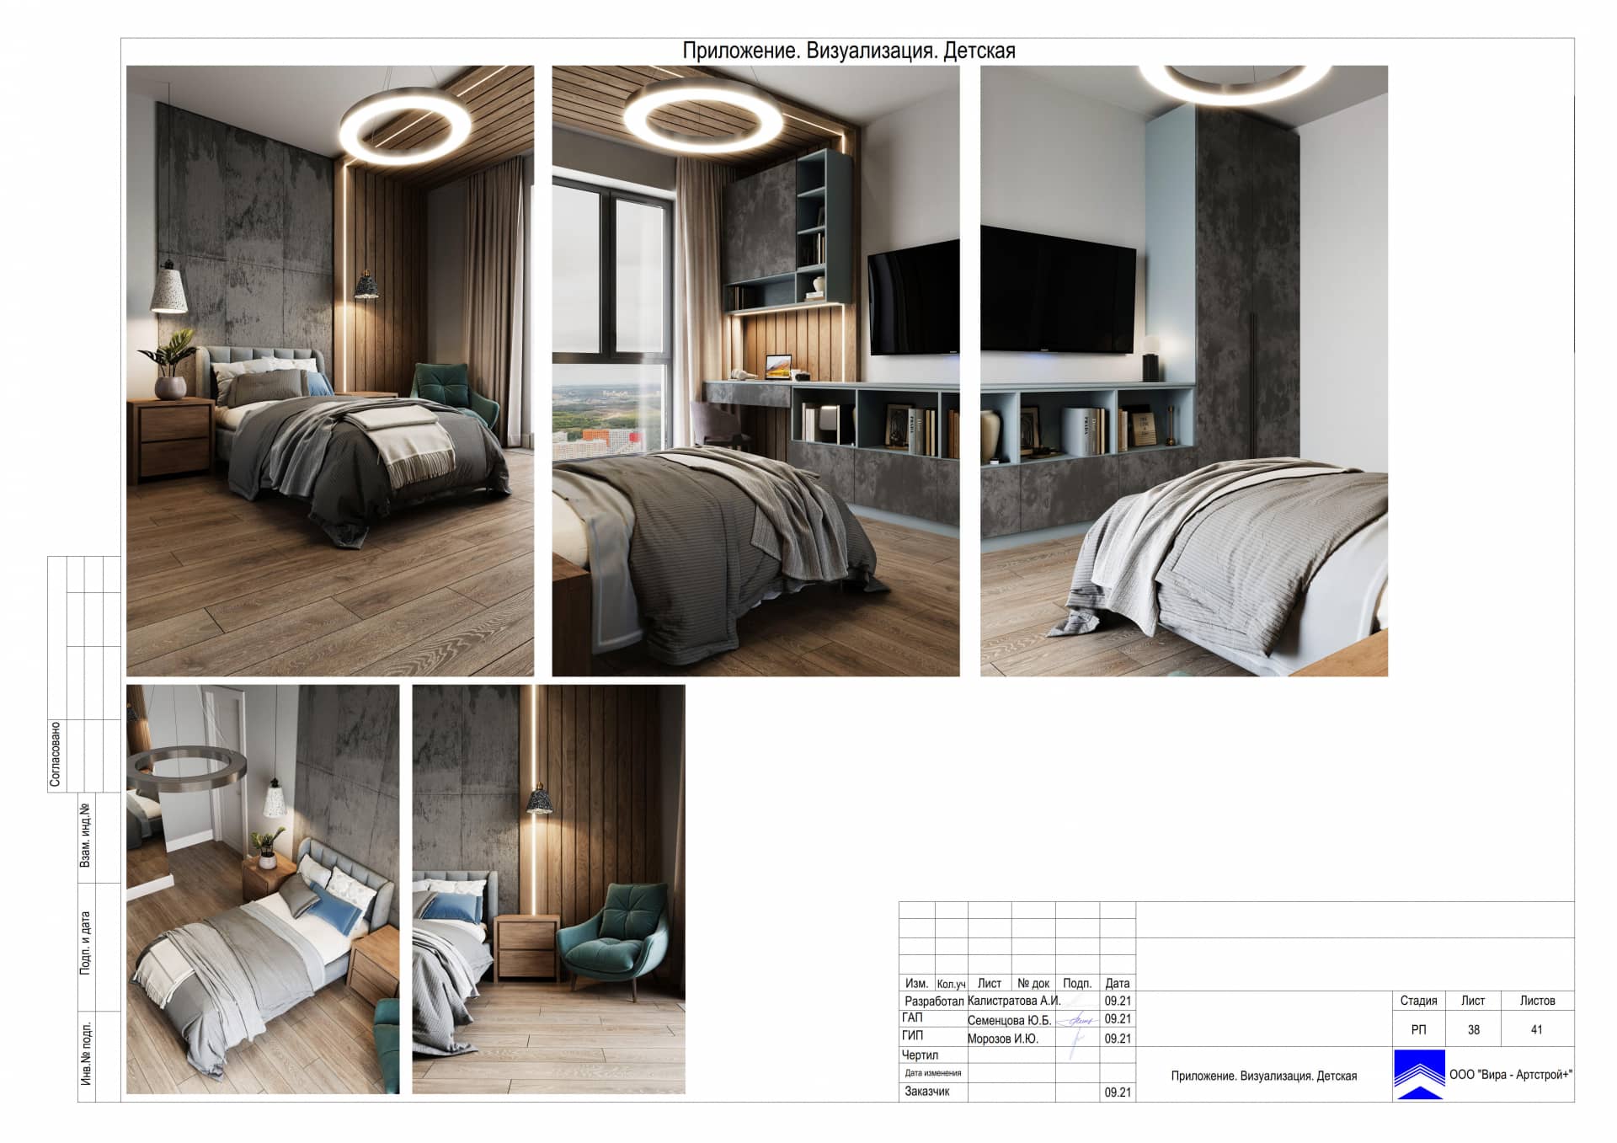Image resolution: width=1617 pixels, height=1143 pixels.
Task: Click the title block text 'Приложение. Визуализация. Детская'
Action: (1263, 1076)
